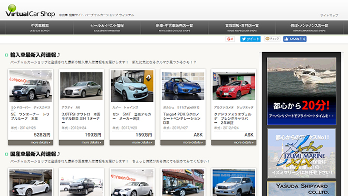Click the ゼン 5MT description text
This screenshot has width=348, height=196.
[x=132, y=116]
